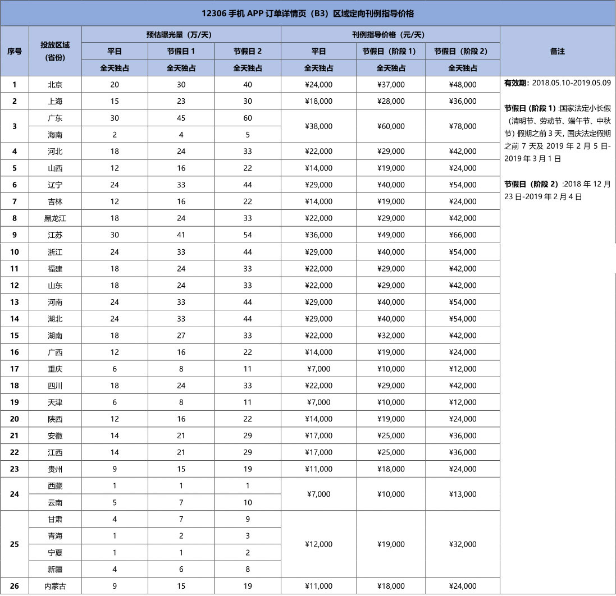This screenshot has height=596, width=616.
Task: Select the 山西 region cell
Action: click(x=55, y=168)
